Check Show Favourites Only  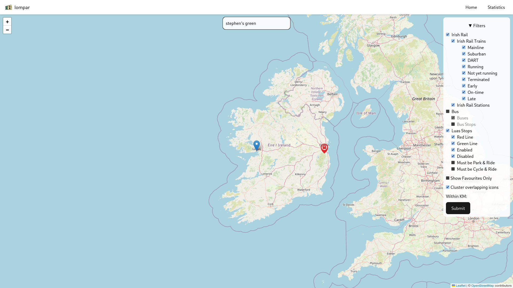[x=448, y=178]
